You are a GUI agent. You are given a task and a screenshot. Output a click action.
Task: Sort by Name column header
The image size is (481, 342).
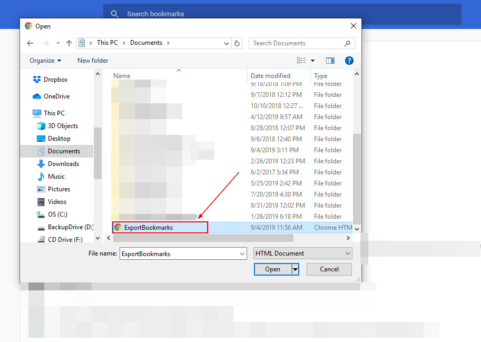pyautogui.click(x=122, y=76)
